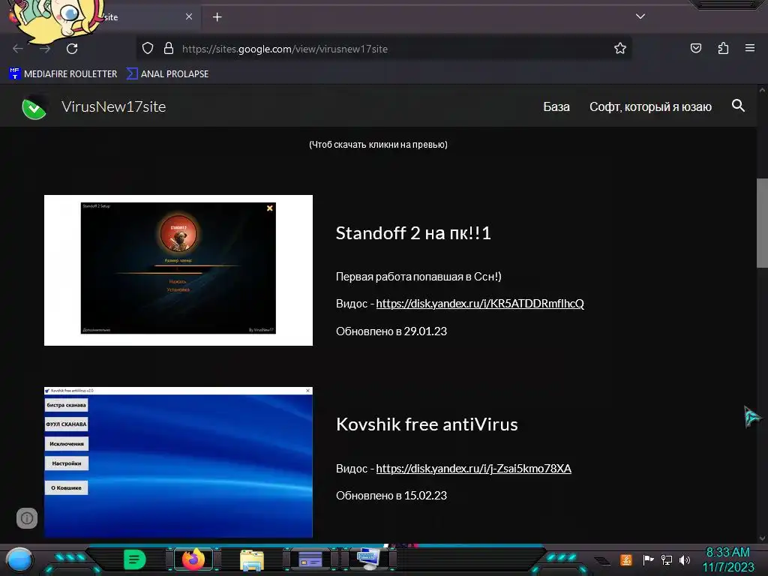This screenshot has height=576, width=768.
Task: Click the Обновлено в 15.02.23 text
Action: point(391,496)
